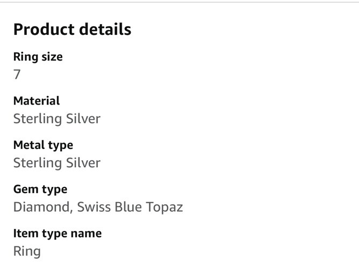Click the "Product details" heading
The width and height of the screenshot is (359, 268).
point(72,29)
